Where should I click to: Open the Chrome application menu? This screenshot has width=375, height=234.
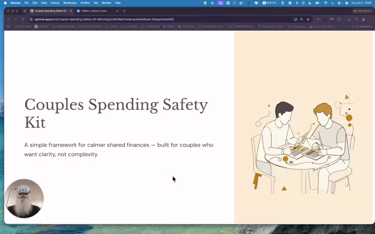[15, 3]
